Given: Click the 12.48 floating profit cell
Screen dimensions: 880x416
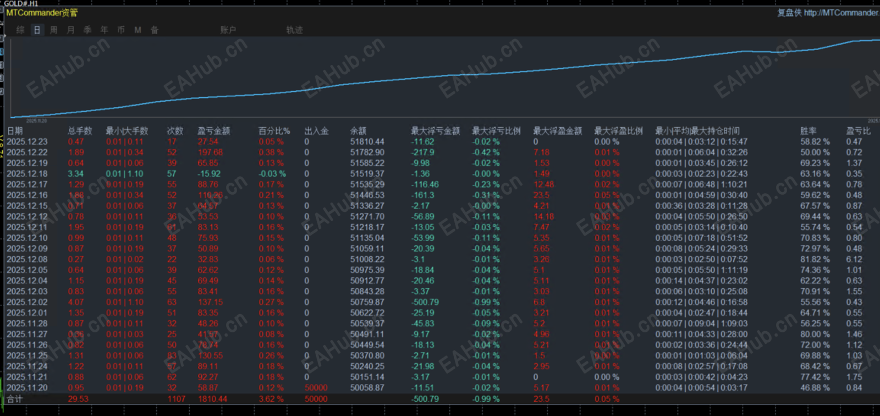Looking at the screenshot, I should click(544, 184).
